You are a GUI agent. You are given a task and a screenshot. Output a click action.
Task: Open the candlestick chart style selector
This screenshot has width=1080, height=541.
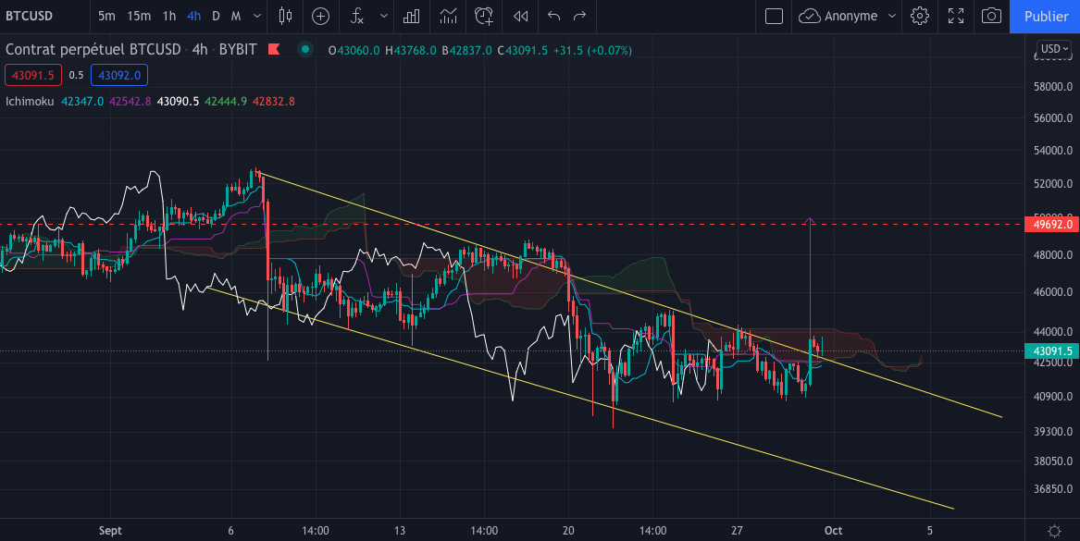pos(284,16)
